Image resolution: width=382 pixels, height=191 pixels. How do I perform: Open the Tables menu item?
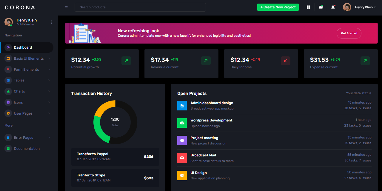(x=27, y=80)
